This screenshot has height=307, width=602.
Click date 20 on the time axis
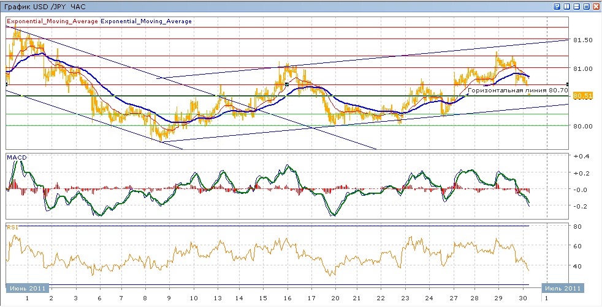[x=335, y=299]
